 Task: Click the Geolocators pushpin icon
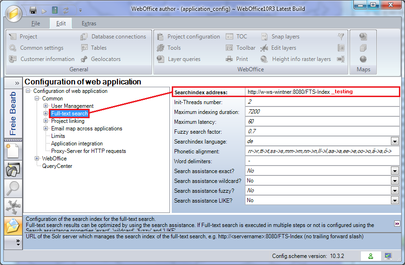coord(84,59)
